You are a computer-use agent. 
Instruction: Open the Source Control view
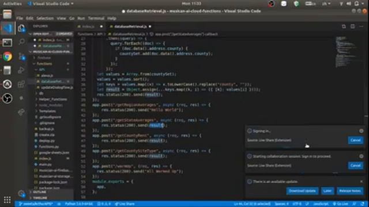tap(21, 56)
